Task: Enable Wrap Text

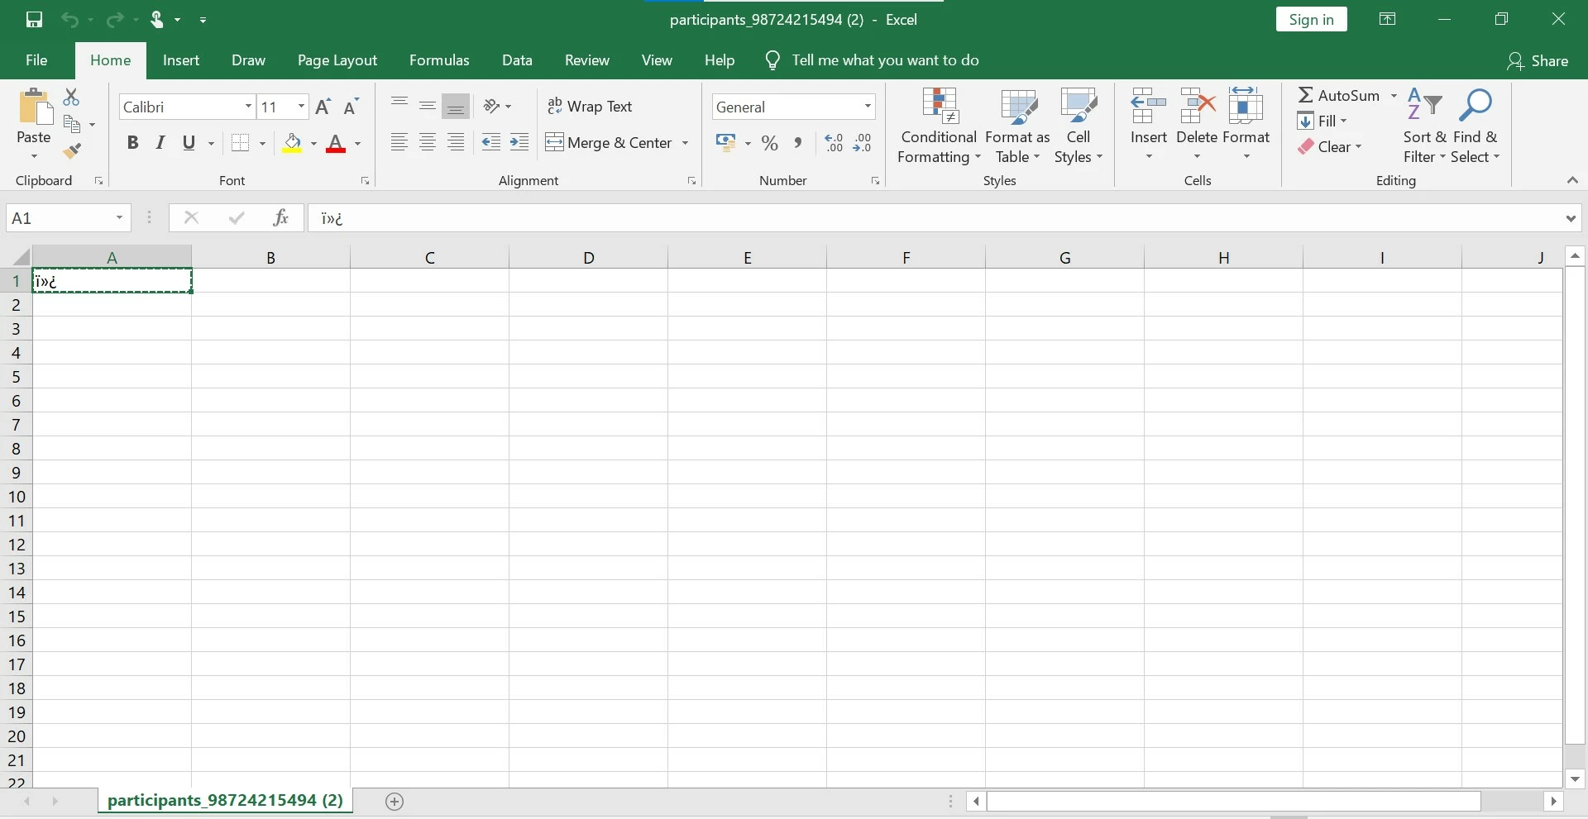Action: coord(590,106)
